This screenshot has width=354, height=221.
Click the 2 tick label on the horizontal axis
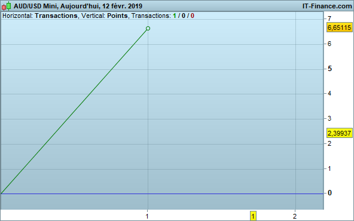tap(295, 216)
